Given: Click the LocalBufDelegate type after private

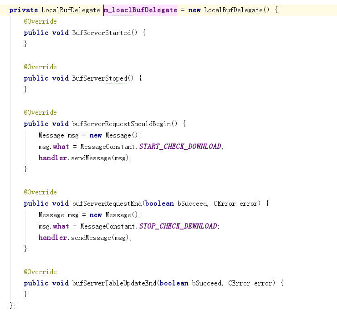Looking at the screenshot, I should click(x=71, y=10).
